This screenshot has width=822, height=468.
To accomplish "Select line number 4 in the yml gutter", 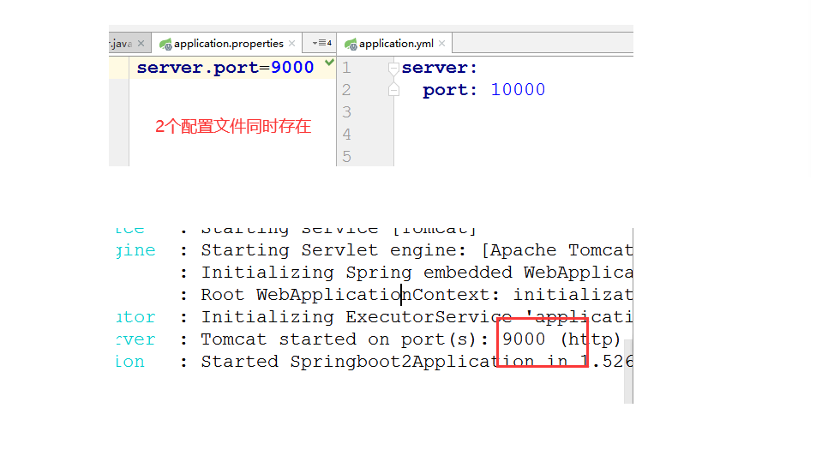I will 346,135.
